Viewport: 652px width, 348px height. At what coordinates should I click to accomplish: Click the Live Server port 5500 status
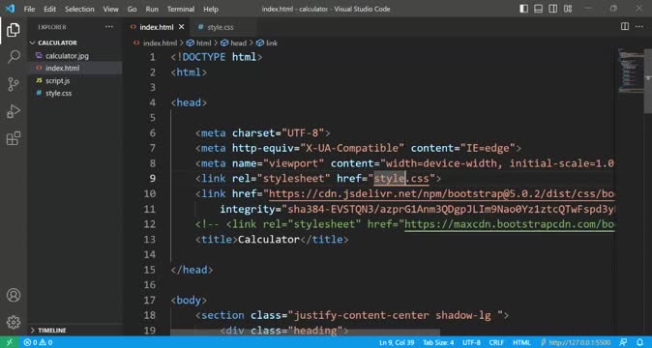[576, 342]
